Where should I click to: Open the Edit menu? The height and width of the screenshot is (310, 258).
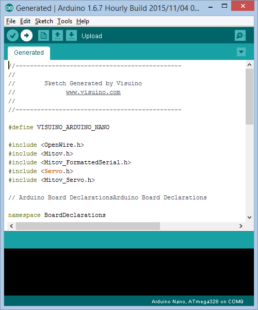coord(25,21)
